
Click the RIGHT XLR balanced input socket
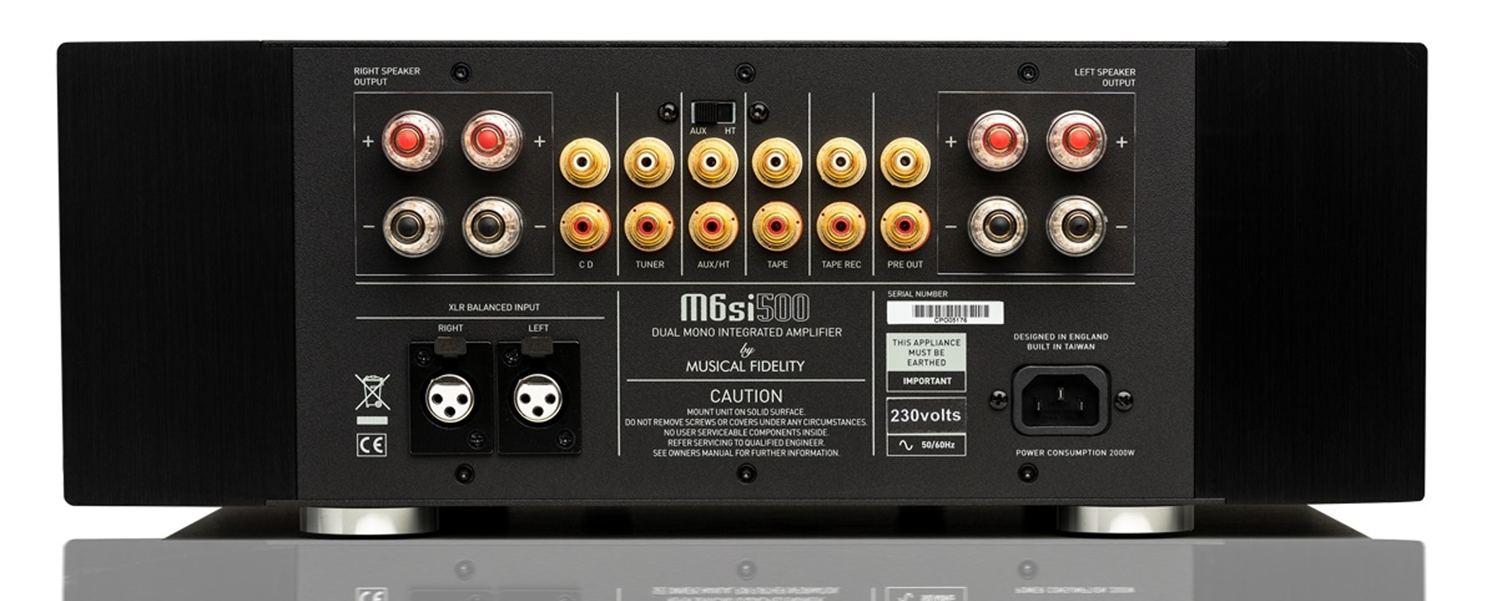pos(450,398)
